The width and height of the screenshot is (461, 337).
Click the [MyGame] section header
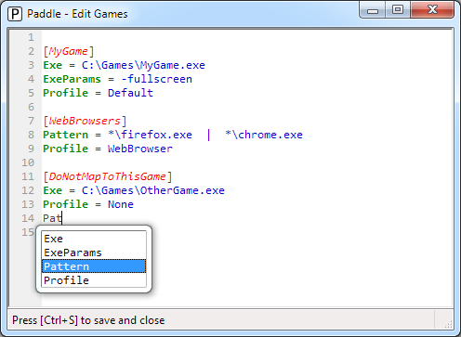69,51
